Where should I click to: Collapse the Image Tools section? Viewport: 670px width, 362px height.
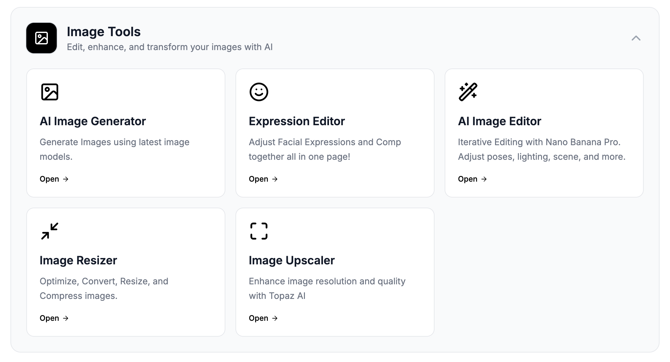(x=636, y=38)
